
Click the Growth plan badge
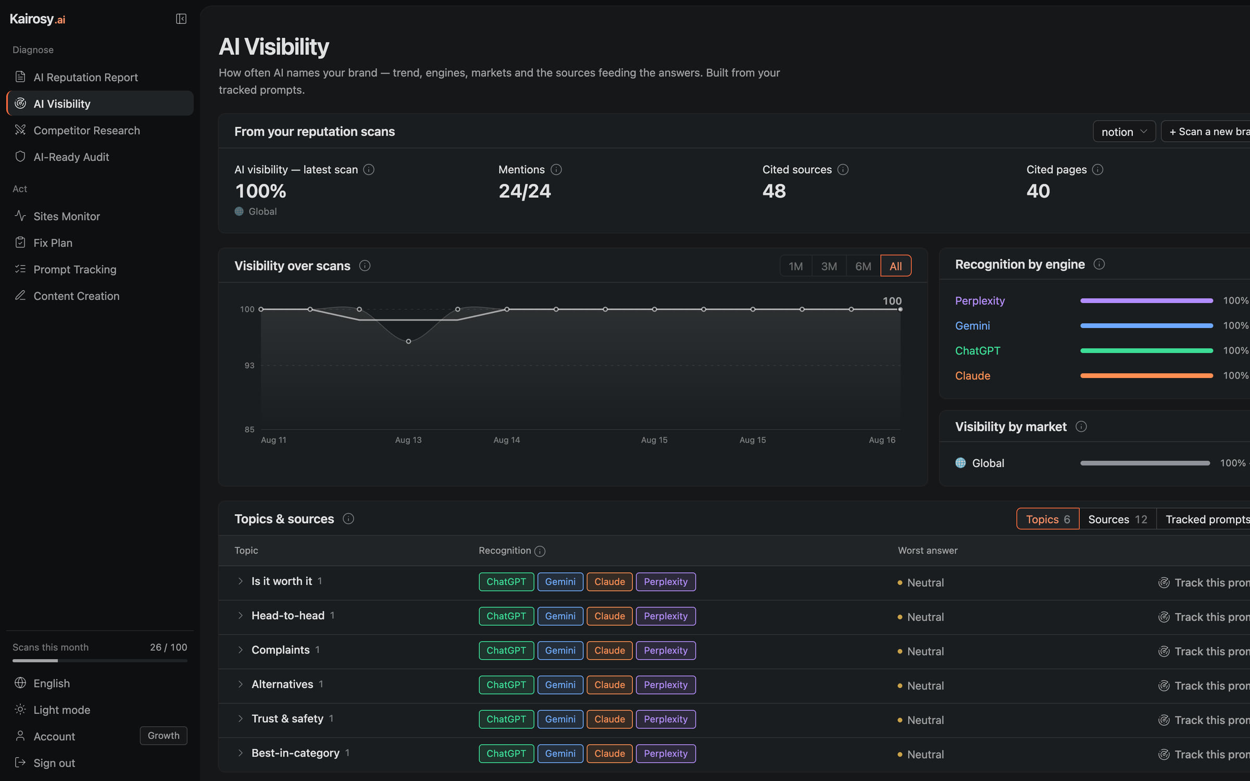tap(164, 736)
